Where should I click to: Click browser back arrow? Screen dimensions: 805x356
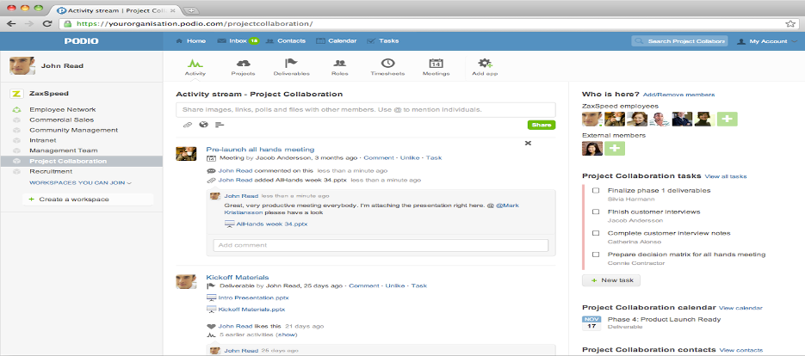[11, 23]
